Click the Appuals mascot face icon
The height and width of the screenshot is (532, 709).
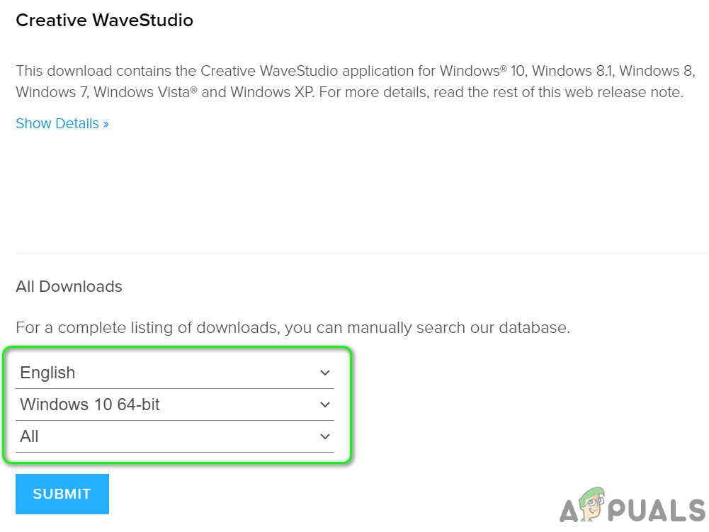click(x=594, y=503)
